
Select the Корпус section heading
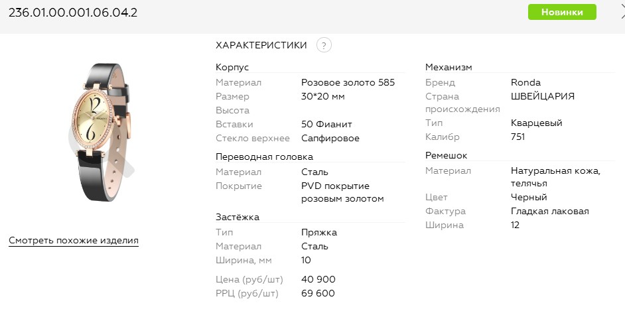point(232,68)
